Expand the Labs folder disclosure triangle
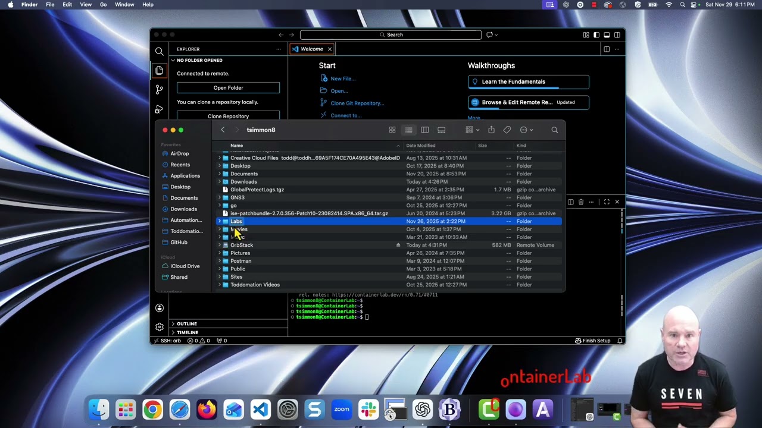Viewport: 762px width, 428px height. [x=219, y=221]
